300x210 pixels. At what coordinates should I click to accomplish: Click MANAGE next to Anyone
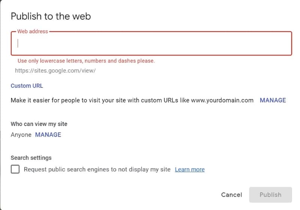(48, 135)
